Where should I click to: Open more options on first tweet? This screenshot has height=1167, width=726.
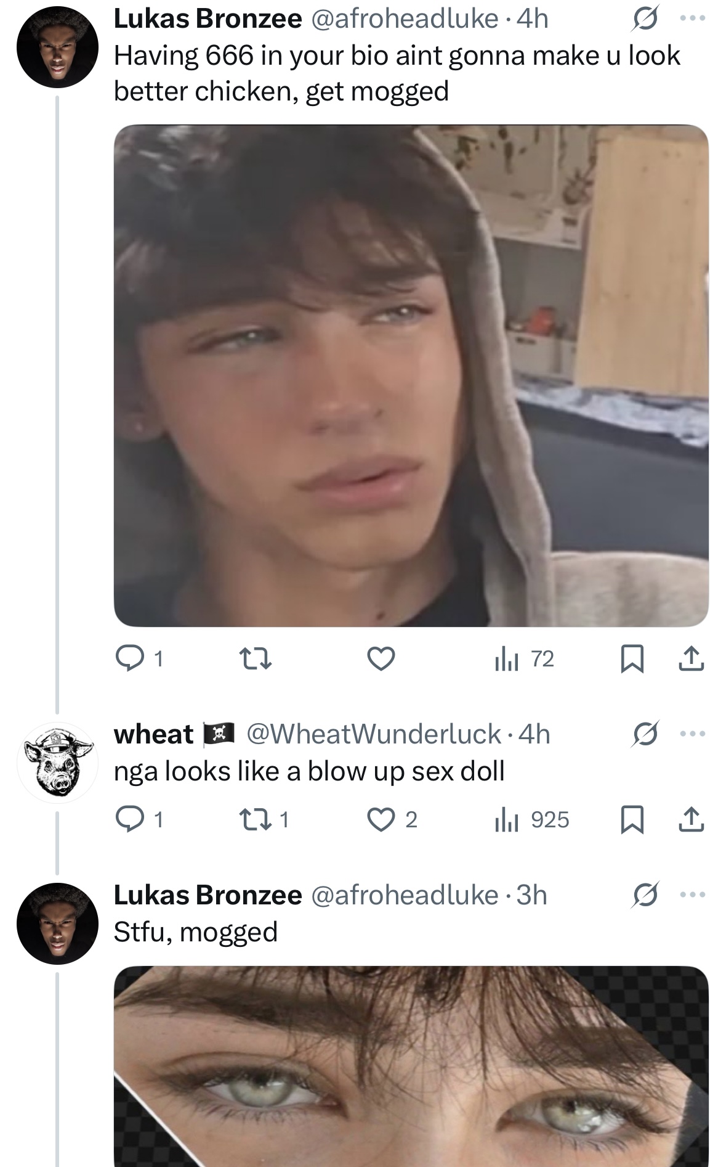(x=692, y=18)
